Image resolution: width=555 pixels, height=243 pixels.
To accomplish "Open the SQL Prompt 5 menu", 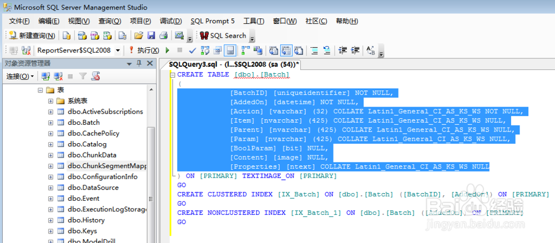I will (x=213, y=21).
